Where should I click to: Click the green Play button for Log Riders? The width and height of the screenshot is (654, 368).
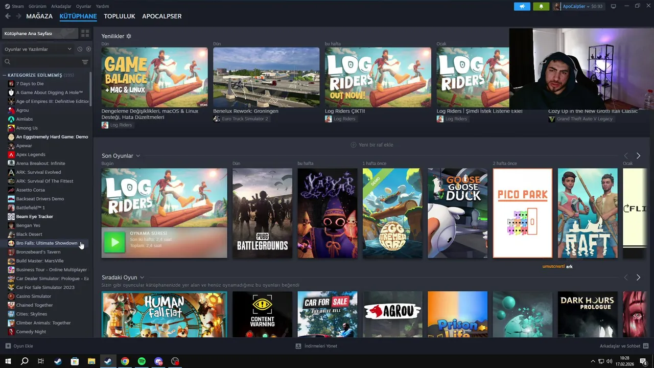tap(114, 243)
